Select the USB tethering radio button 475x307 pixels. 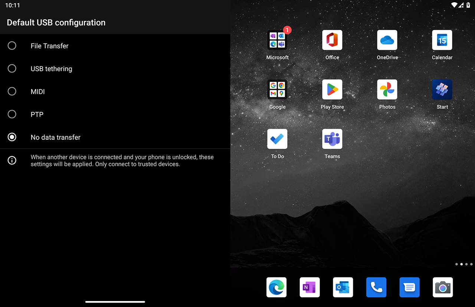12,69
